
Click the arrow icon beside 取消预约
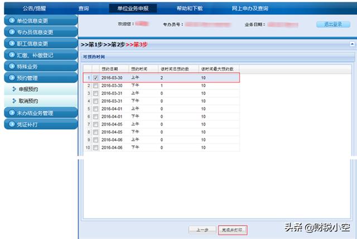click(14, 101)
